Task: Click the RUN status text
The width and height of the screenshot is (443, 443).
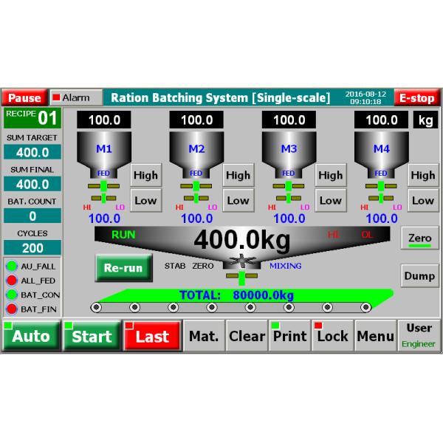Action: [x=123, y=235]
